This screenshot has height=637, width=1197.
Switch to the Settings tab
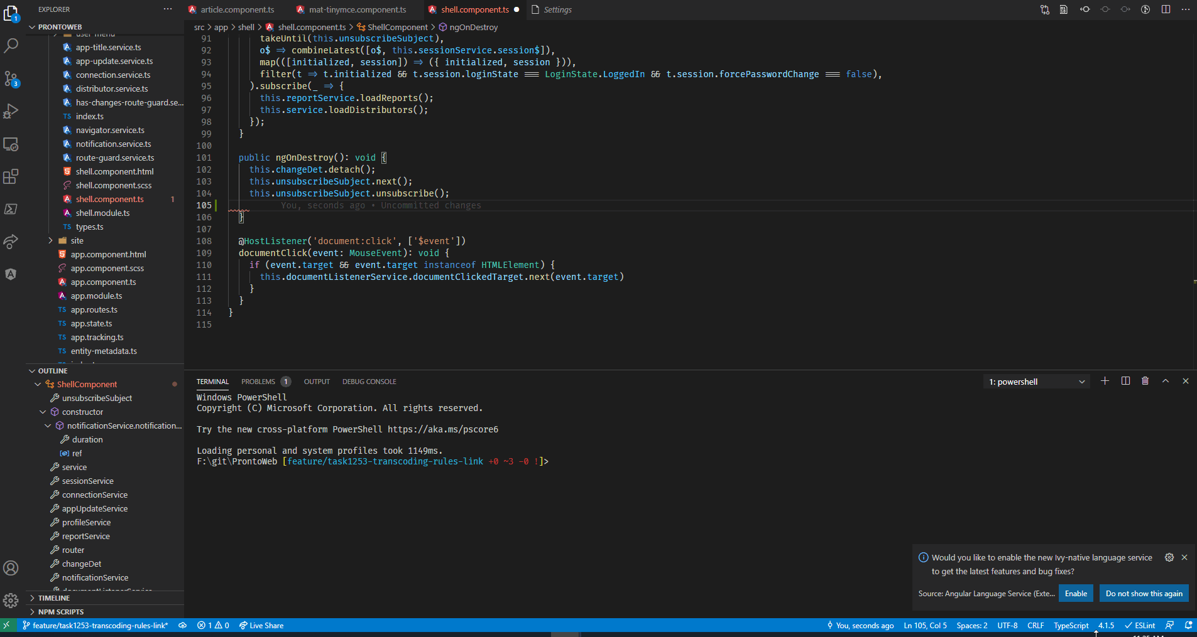tap(557, 9)
